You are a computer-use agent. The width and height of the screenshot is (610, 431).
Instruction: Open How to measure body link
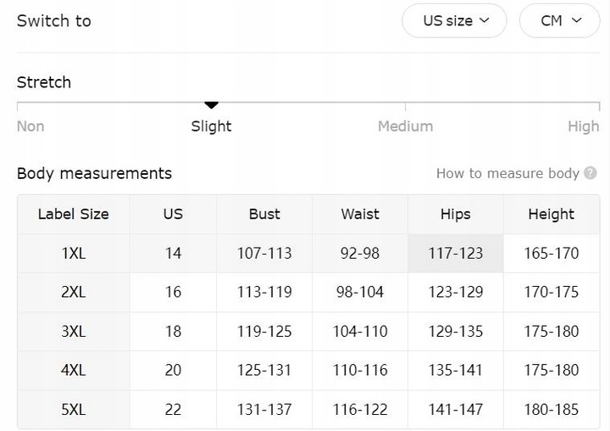507,173
